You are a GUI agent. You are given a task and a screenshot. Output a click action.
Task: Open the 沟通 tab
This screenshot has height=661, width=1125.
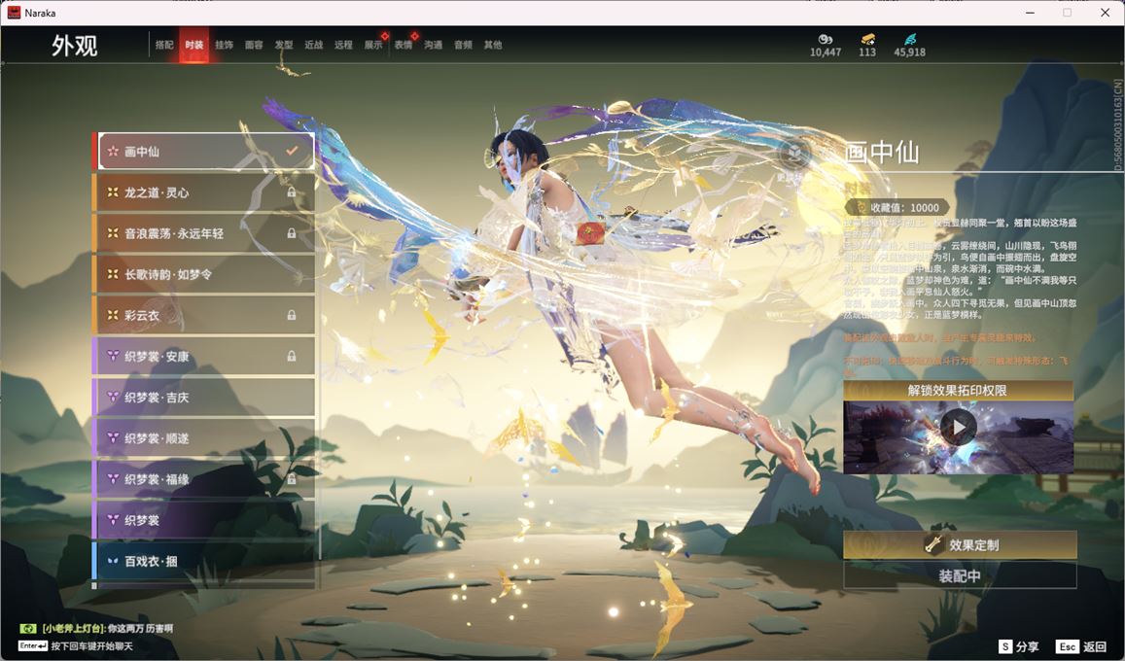click(x=434, y=45)
